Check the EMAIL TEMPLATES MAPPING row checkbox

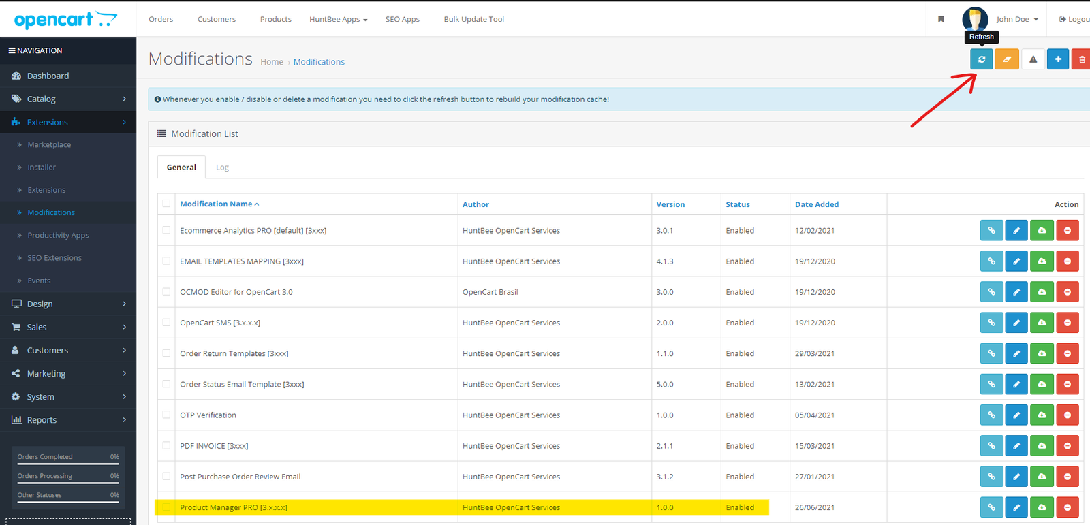pos(166,261)
